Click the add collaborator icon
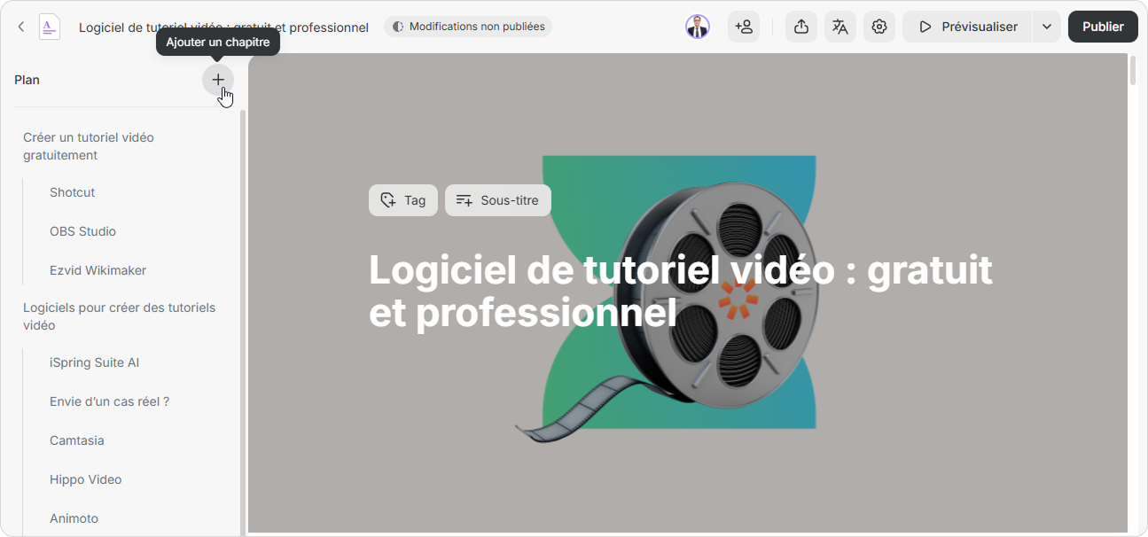The width and height of the screenshot is (1148, 537). tap(744, 27)
